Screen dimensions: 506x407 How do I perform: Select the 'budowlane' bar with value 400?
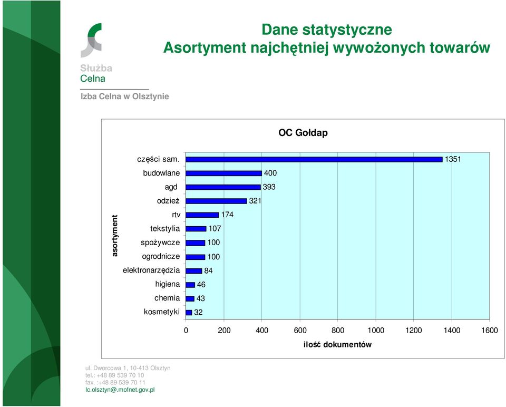point(223,173)
